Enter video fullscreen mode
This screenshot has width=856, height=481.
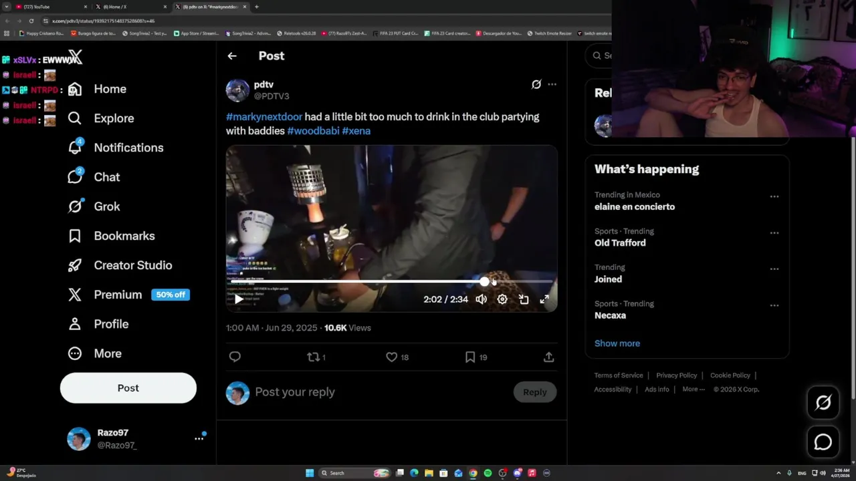click(544, 299)
